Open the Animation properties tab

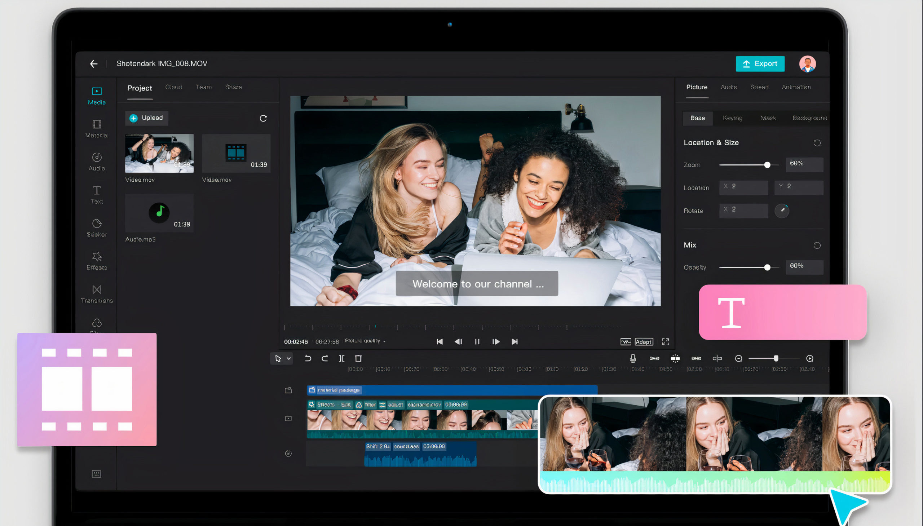(x=796, y=87)
